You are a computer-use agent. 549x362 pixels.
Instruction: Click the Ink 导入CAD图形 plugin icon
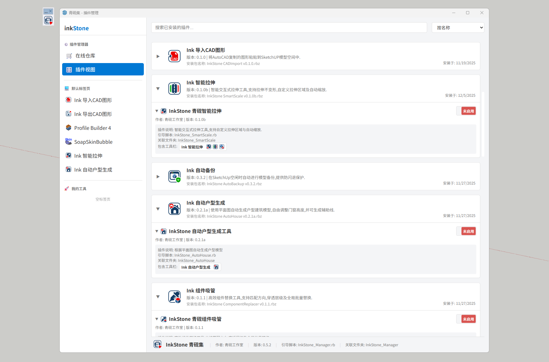click(174, 57)
